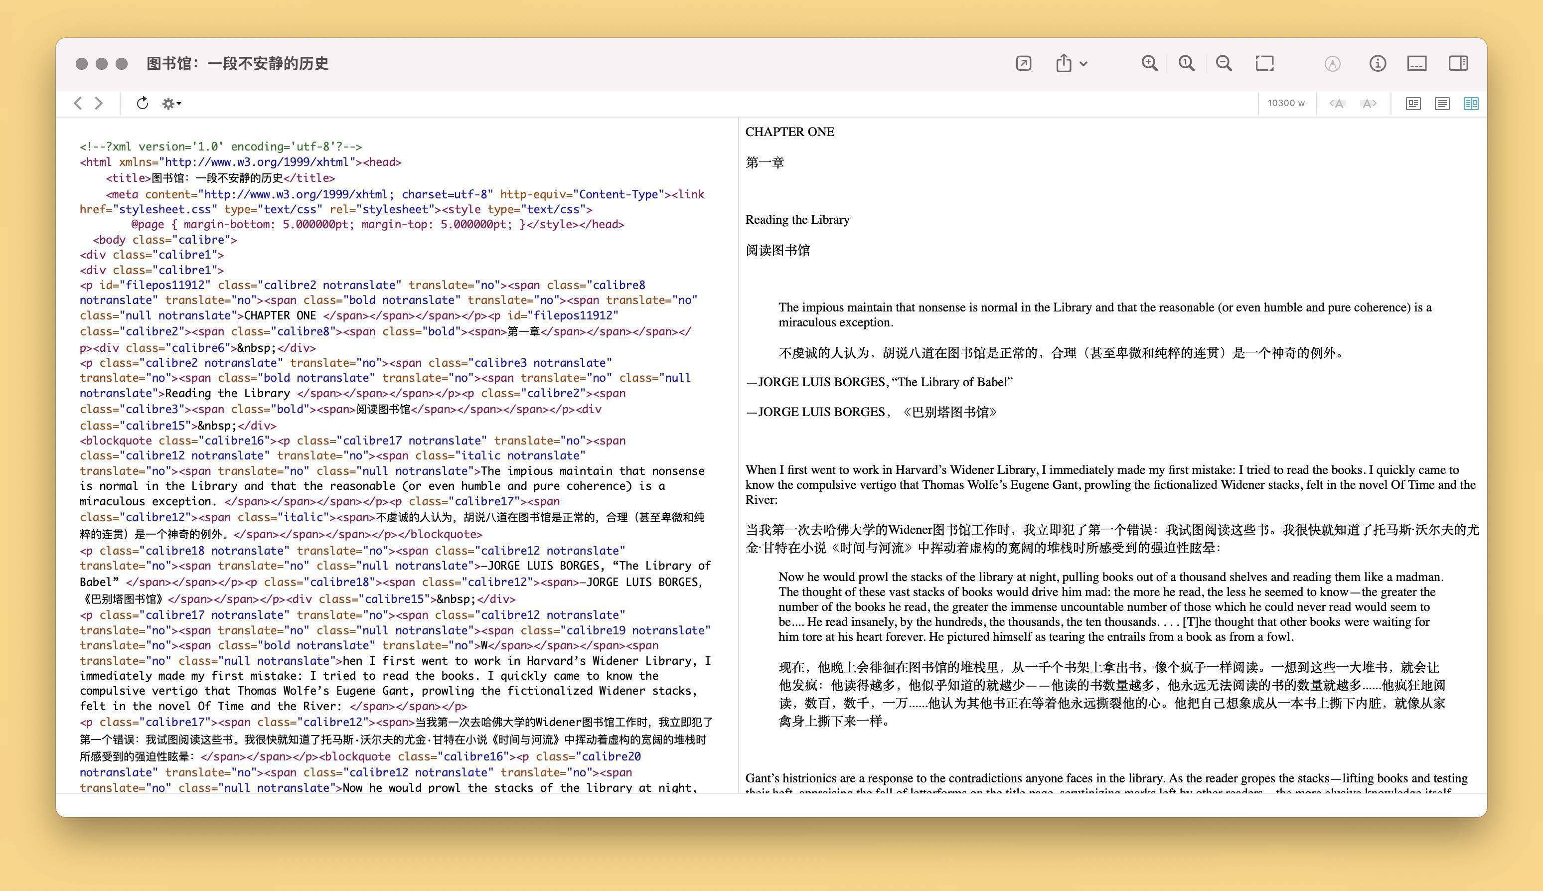Screen dimensions: 1543x891
Task: Open the info inspector icon
Action: tap(1377, 64)
